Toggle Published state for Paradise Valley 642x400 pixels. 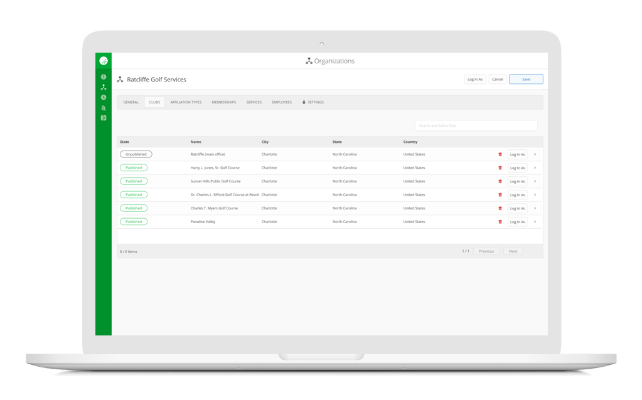134,222
